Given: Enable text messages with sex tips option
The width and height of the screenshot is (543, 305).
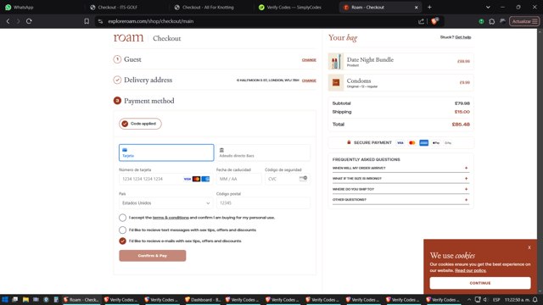Looking at the screenshot, I should [x=122, y=230].
